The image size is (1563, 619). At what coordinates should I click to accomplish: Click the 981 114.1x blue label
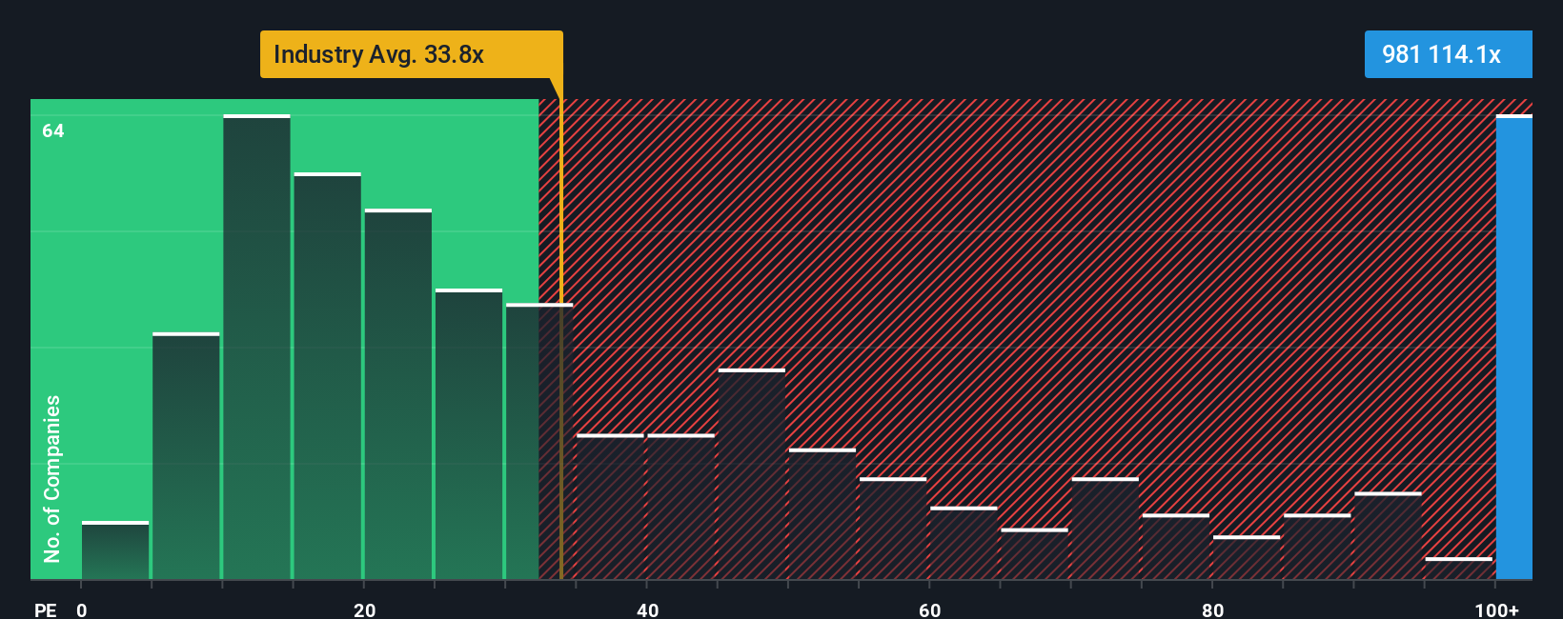pos(1448,54)
